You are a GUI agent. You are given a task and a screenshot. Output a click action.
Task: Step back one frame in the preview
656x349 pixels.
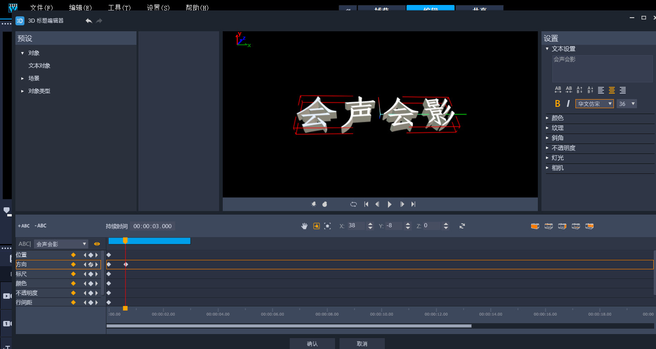click(x=377, y=204)
